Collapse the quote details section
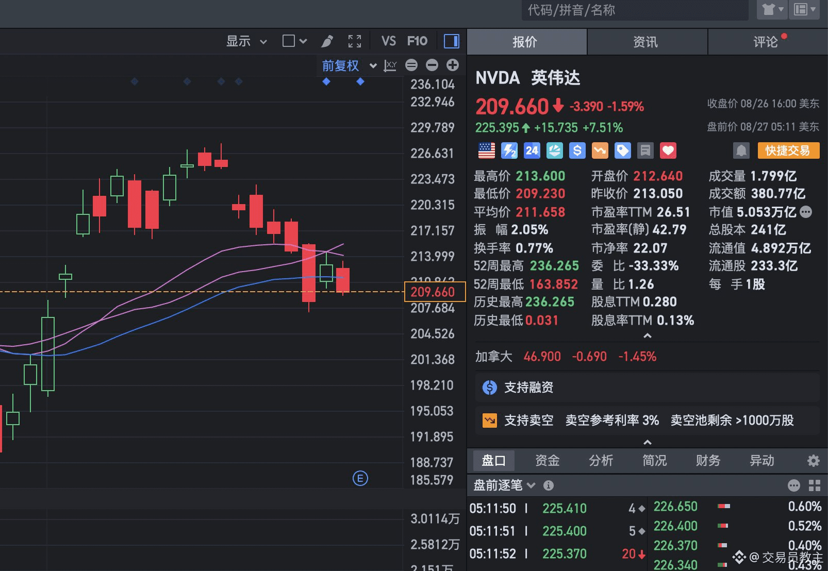Viewport: 828px width, 571px height. (648, 336)
